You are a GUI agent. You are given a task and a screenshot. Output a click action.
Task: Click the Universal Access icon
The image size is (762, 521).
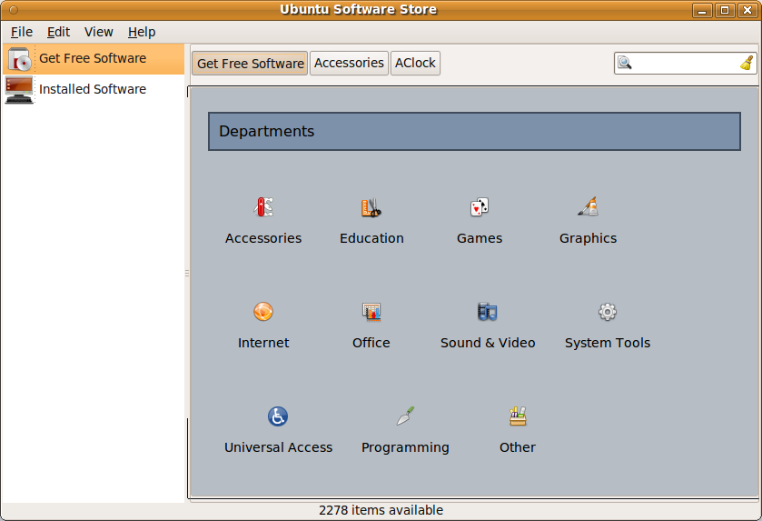click(278, 416)
